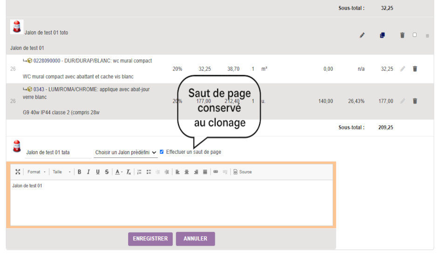The height and width of the screenshot is (260, 438).
Task: Toggle bold formatting in editor
Action: point(79,172)
